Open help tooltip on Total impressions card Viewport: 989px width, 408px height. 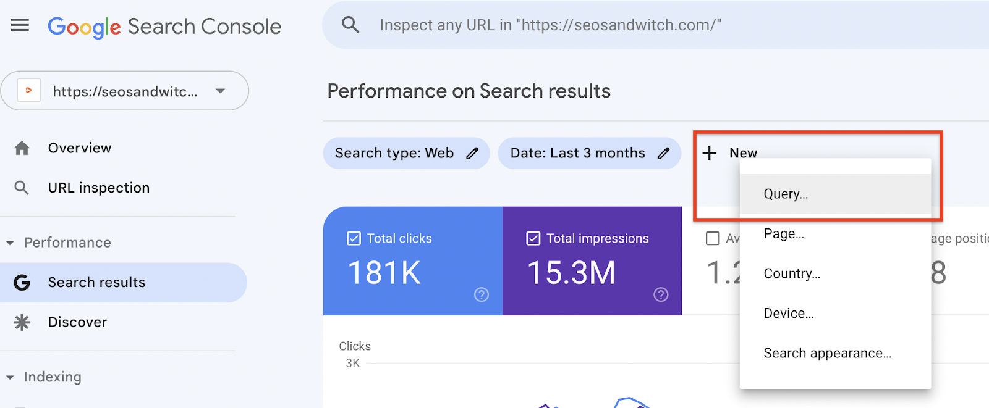[661, 295]
